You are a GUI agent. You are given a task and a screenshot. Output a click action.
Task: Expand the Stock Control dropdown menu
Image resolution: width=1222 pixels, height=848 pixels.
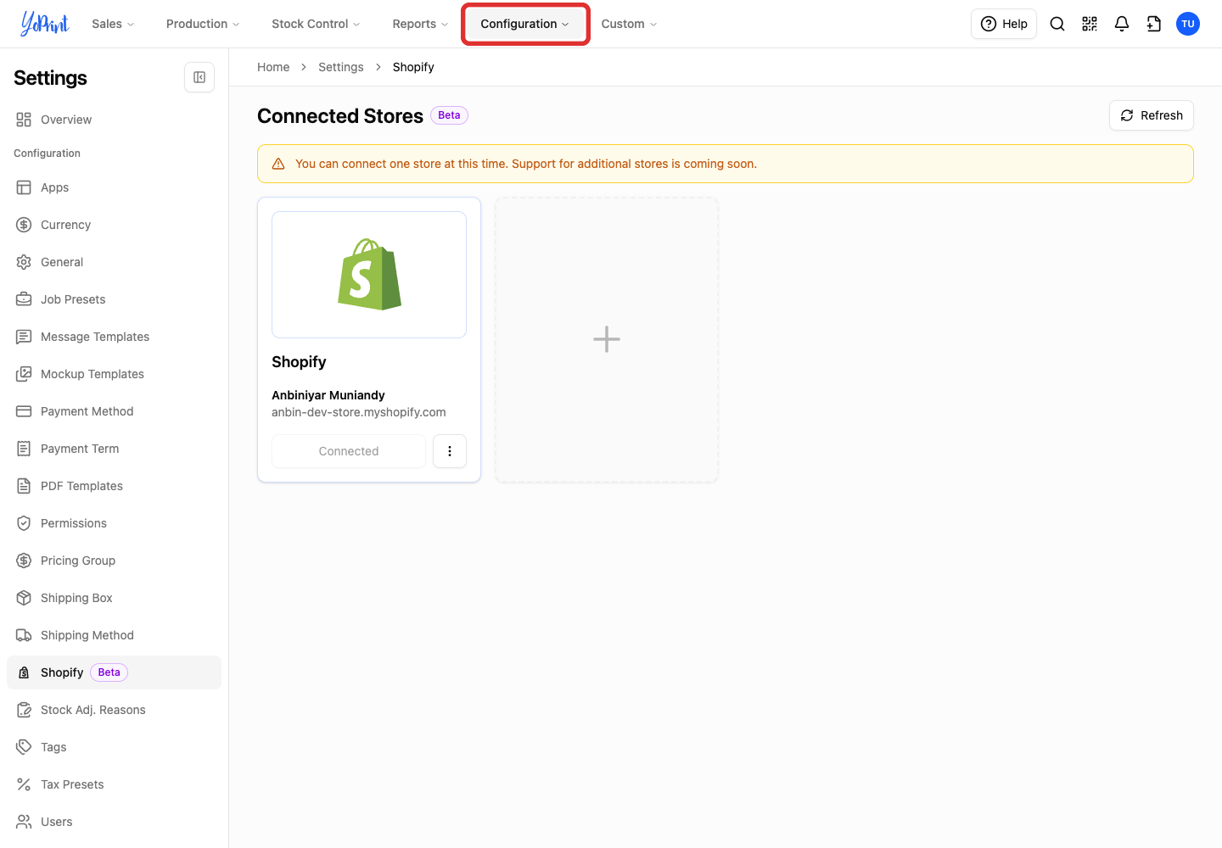pyautogui.click(x=316, y=24)
